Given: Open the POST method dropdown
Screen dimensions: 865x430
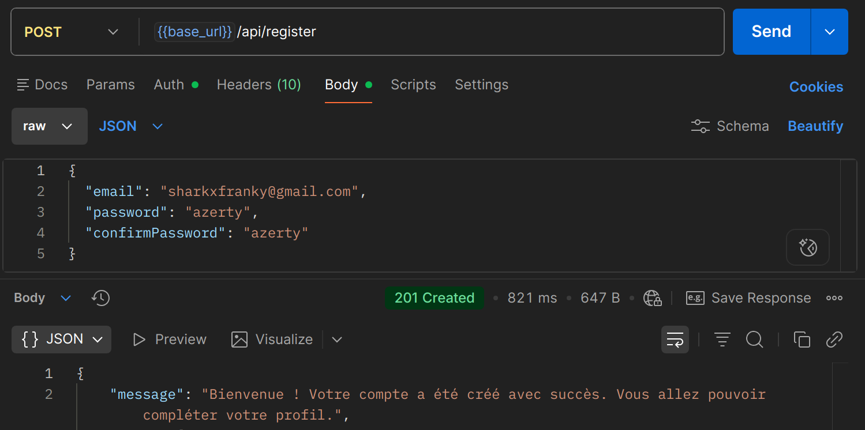Looking at the screenshot, I should click(x=71, y=32).
